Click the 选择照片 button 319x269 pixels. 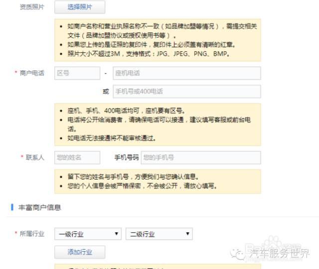tap(80, 7)
